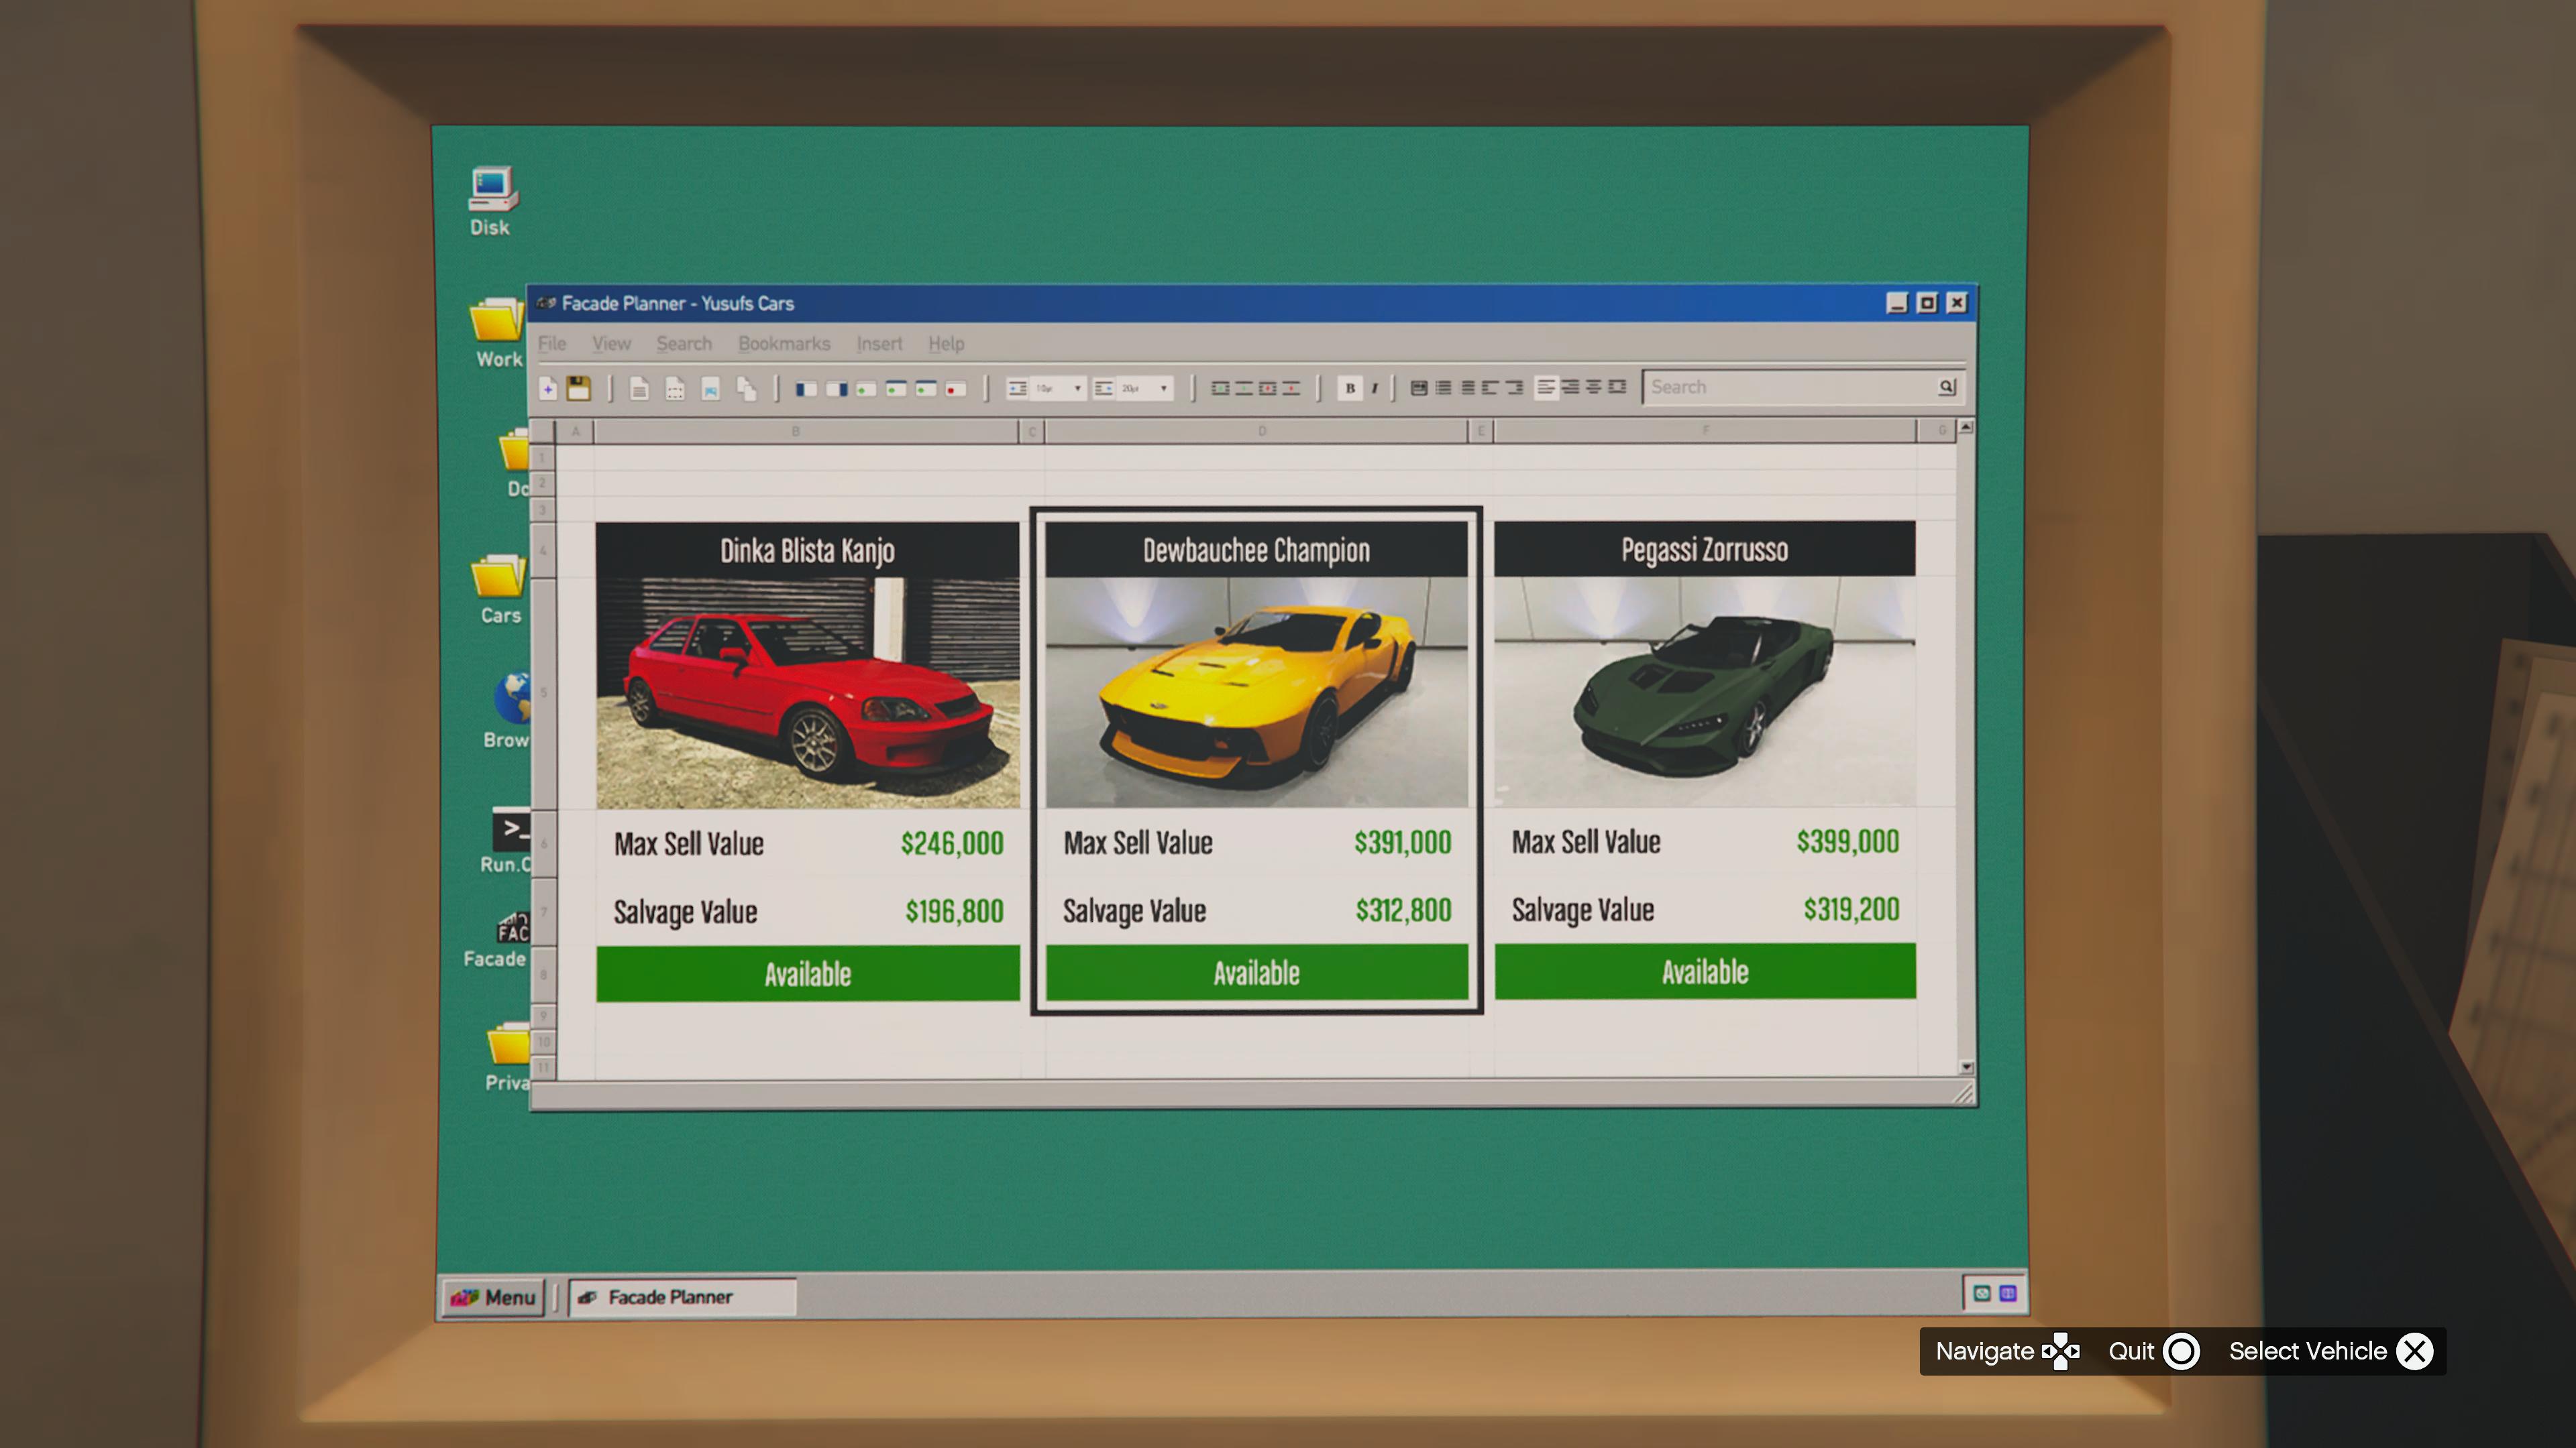This screenshot has height=1448, width=2576.
Task: Toggle Bold formatting button
Action: (1350, 387)
